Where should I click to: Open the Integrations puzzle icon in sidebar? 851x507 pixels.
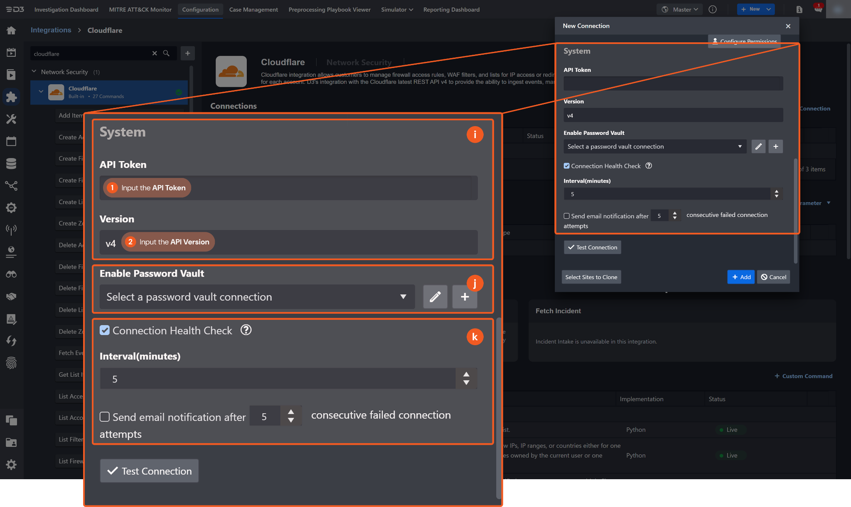click(11, 97)
